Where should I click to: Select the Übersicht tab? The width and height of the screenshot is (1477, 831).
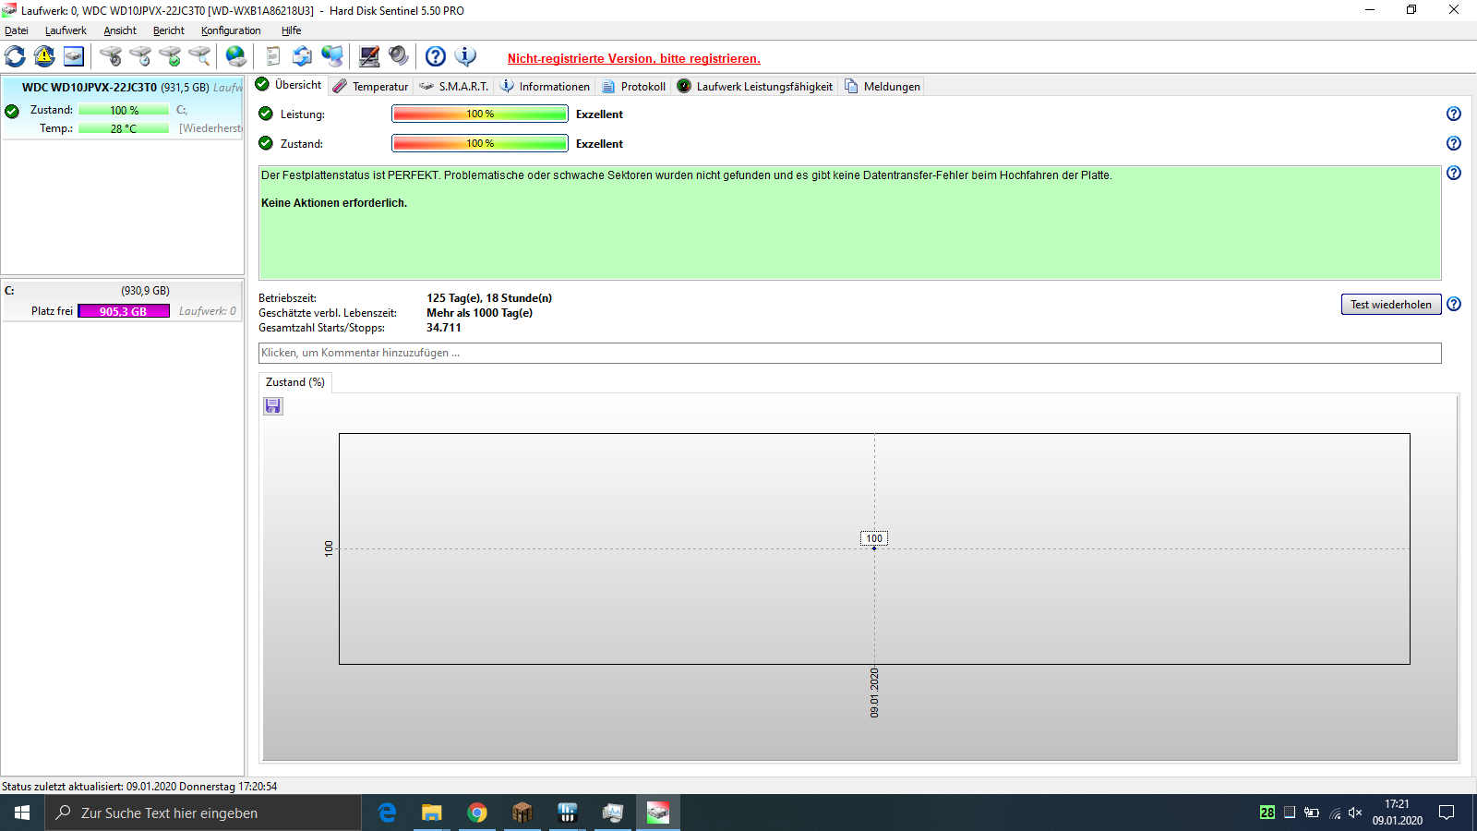point(288,85)
